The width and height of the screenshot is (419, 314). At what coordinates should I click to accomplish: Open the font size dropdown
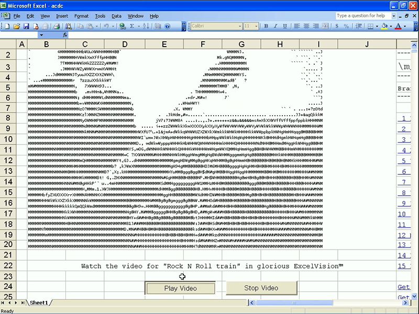(257, 26)
